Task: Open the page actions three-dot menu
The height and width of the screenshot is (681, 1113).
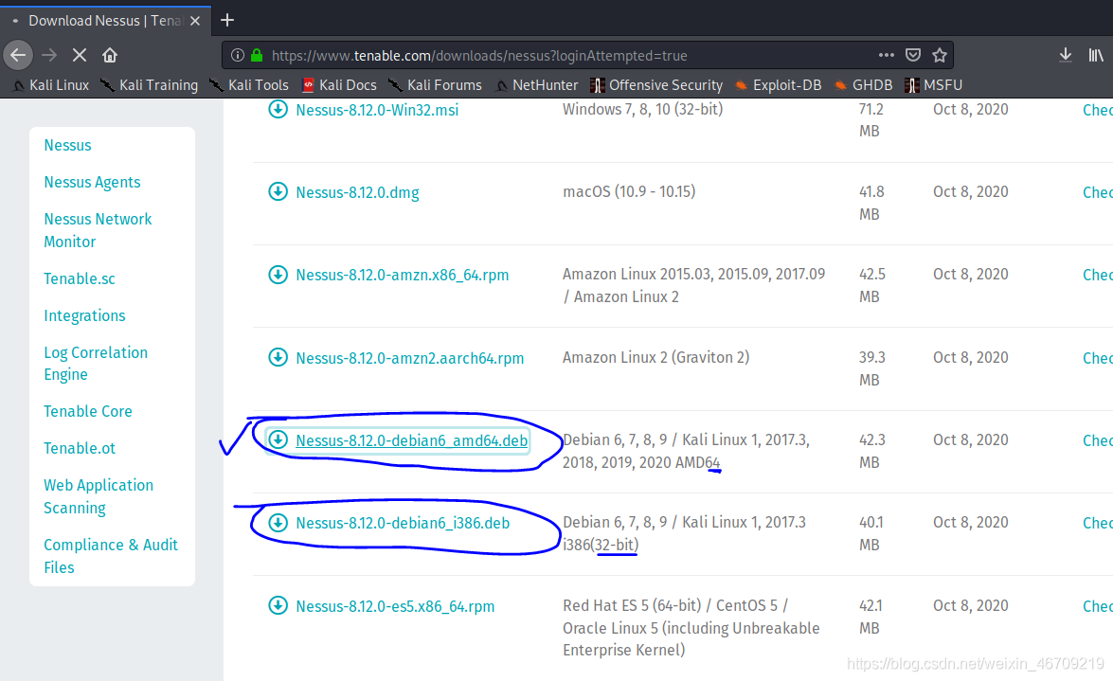Action: click(x=886, y=55)
